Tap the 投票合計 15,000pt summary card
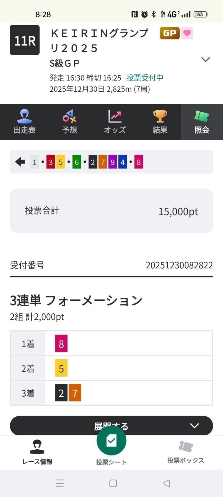This screenshot has width=223, height=497. click(111, 211)
